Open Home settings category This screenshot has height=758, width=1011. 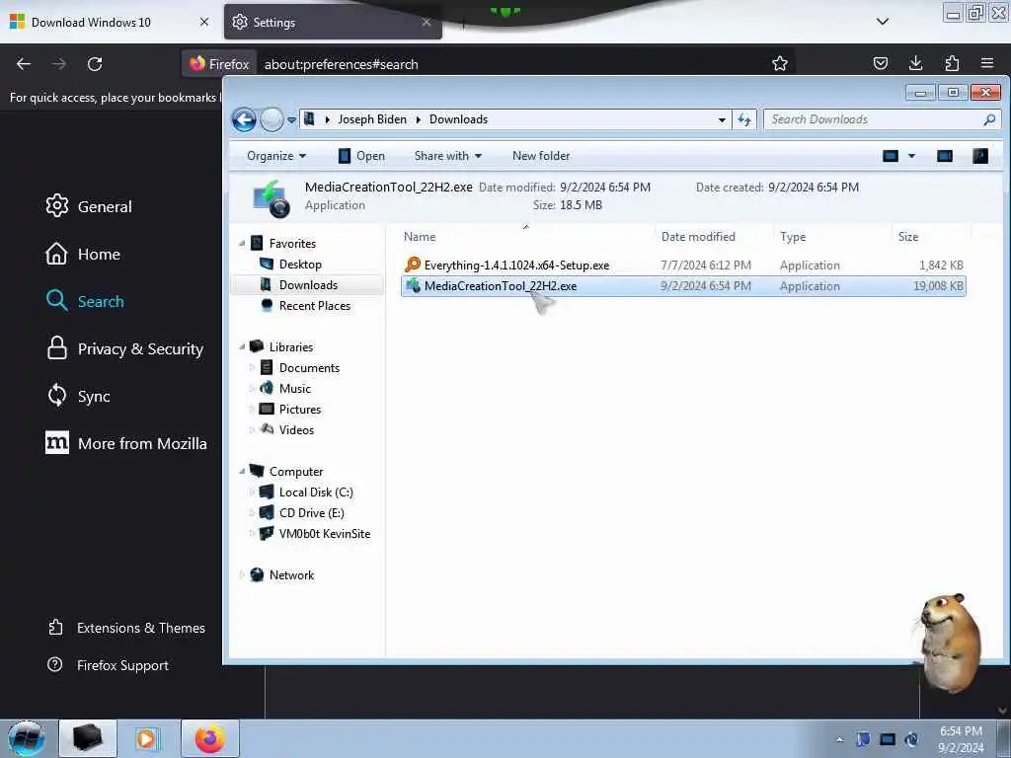click(x=83, y=254)
